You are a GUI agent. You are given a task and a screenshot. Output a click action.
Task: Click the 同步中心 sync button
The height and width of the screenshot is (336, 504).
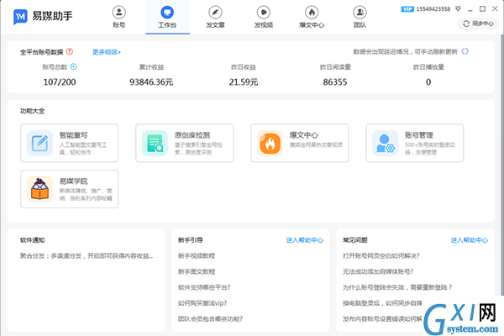478,24
